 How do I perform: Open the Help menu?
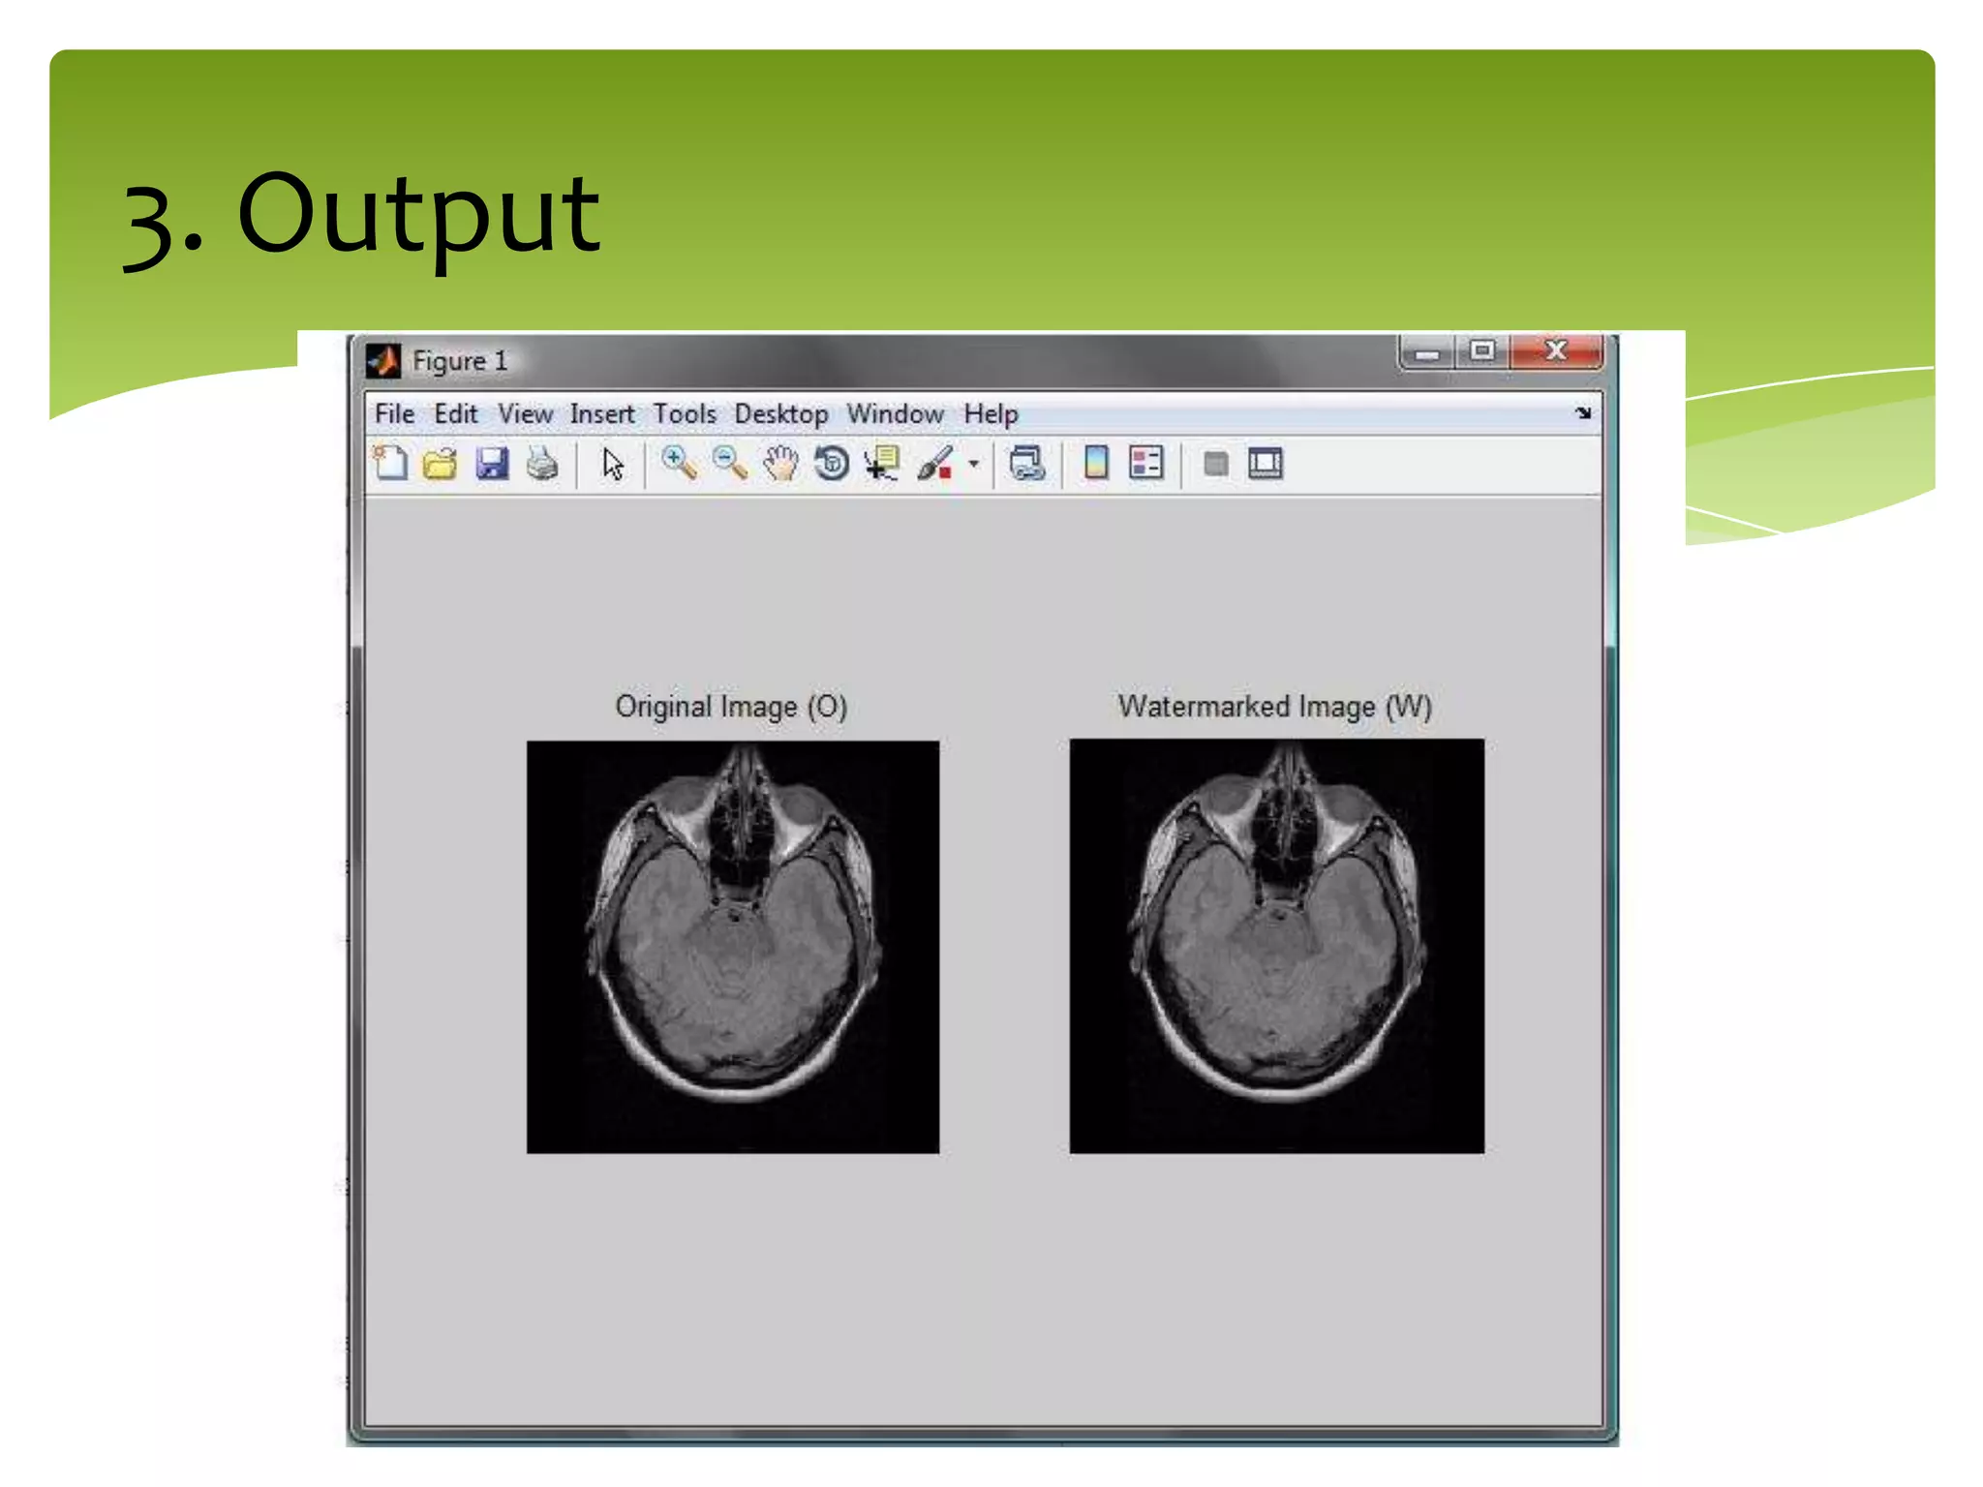991,414
